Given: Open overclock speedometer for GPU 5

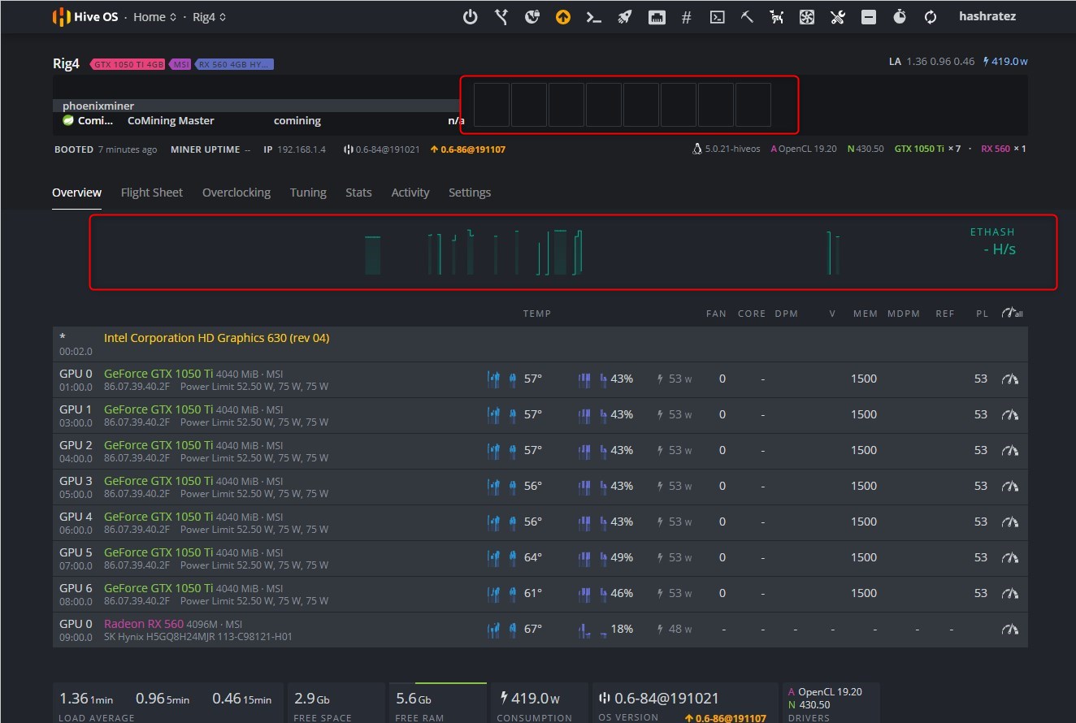Looking at the screenshot, I should (1010, 558).
